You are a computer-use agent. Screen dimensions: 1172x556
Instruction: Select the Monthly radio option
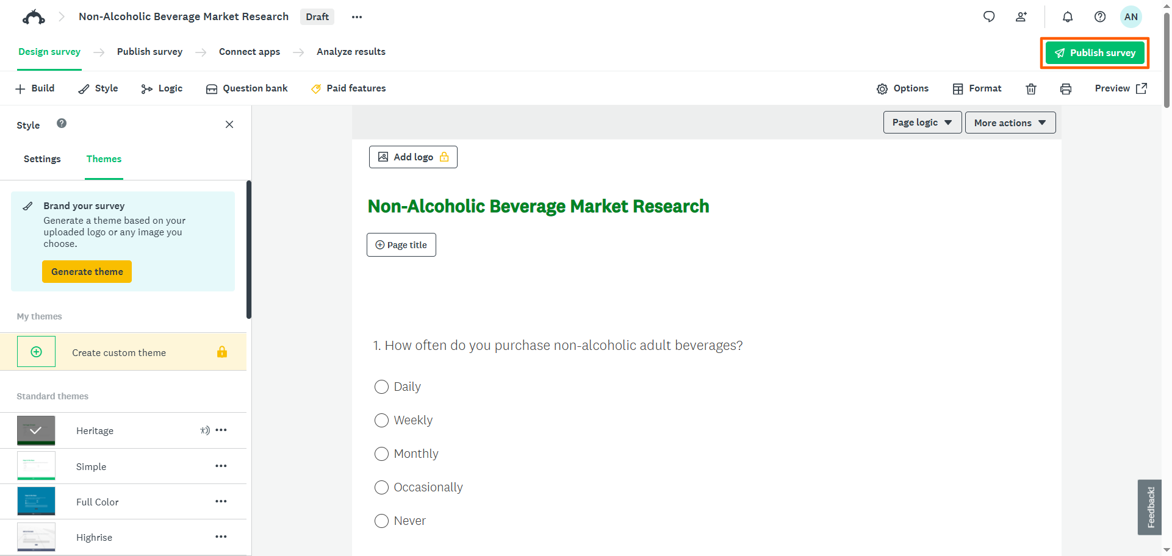click(x=381, y=454)
